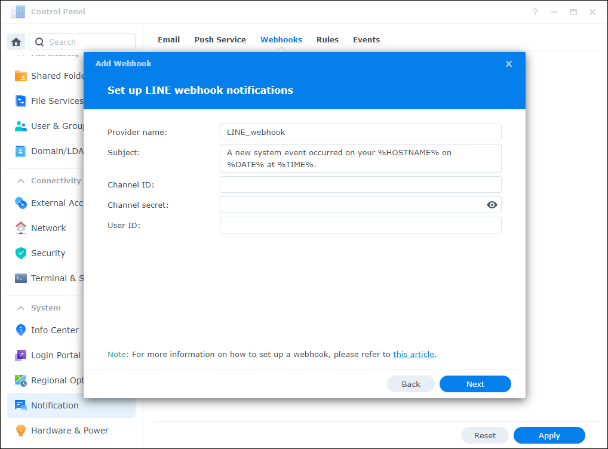Click the Control Panel app icon
This screenshot has width=608, height=449.
(x=18, y=11)
